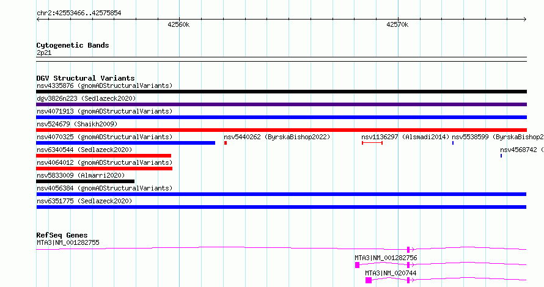
Task: Click the nsv5833009 Almarri2020 label
Action: pos(81,175)
